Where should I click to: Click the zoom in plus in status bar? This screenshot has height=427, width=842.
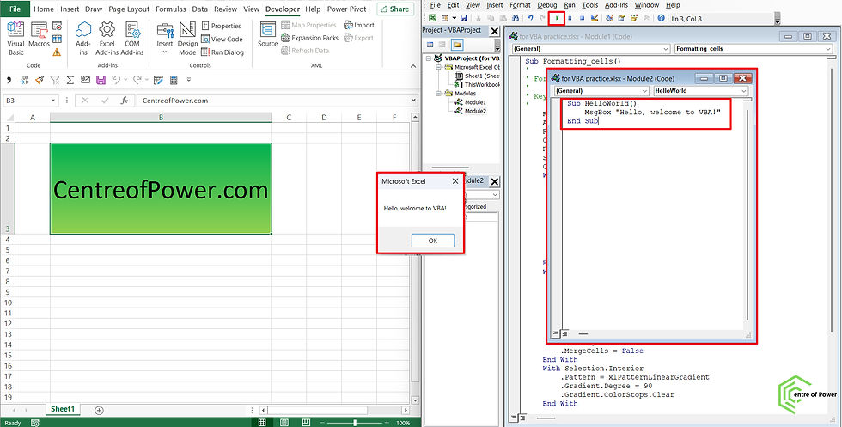coord(388,423)
